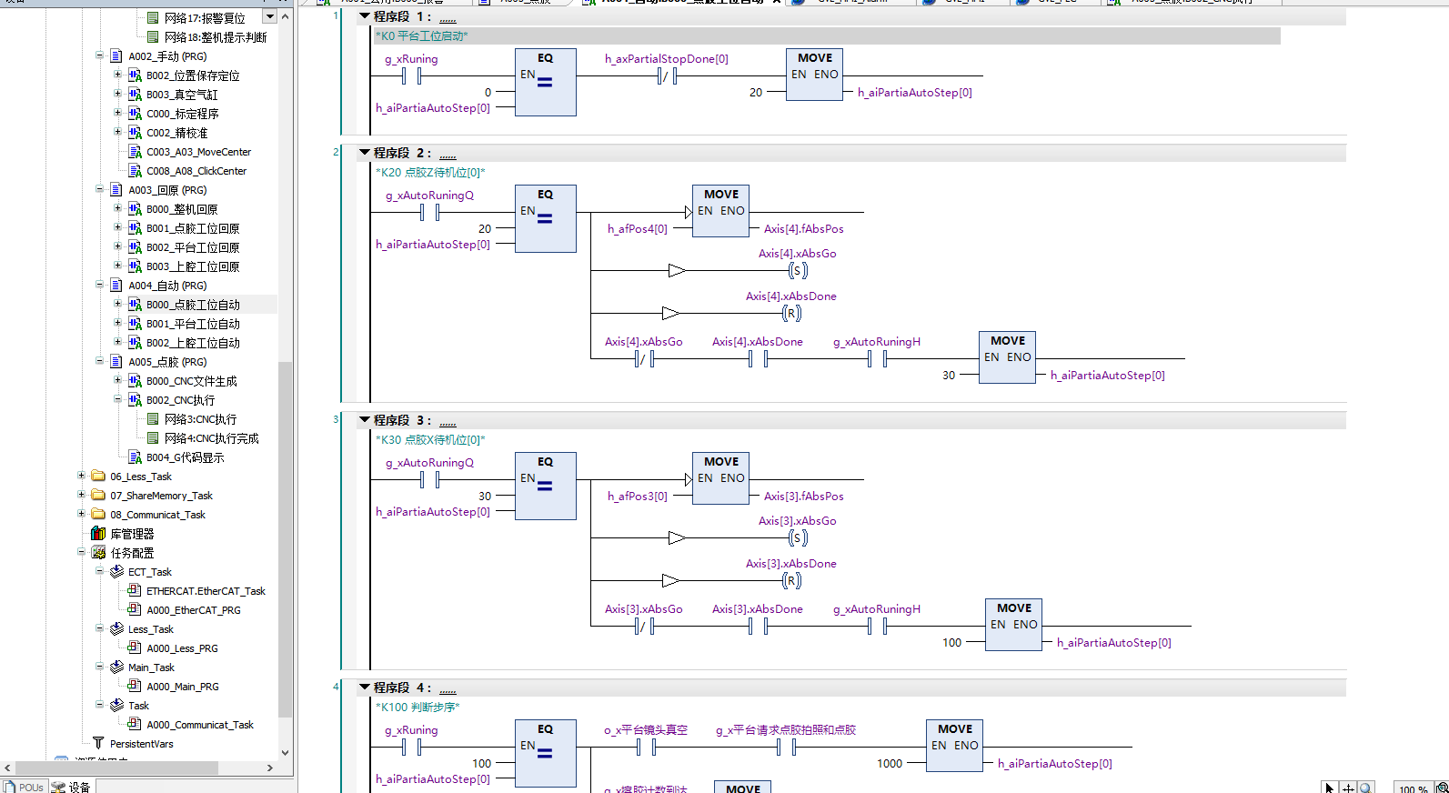Collapse 程序段 4 with its triangle

point(365,688)
